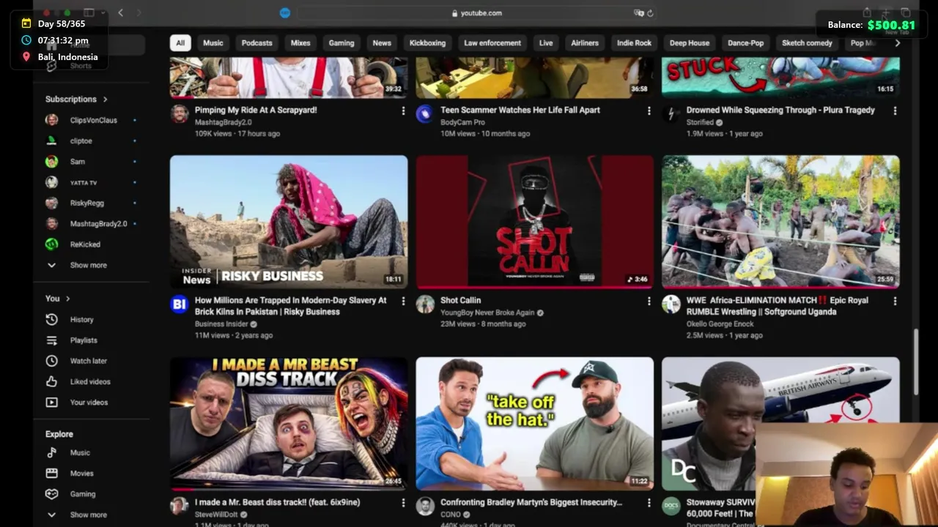938x527 pixels.
Task: Open ClipsVonClaus subscription avatar
Action: coord(51,120)
